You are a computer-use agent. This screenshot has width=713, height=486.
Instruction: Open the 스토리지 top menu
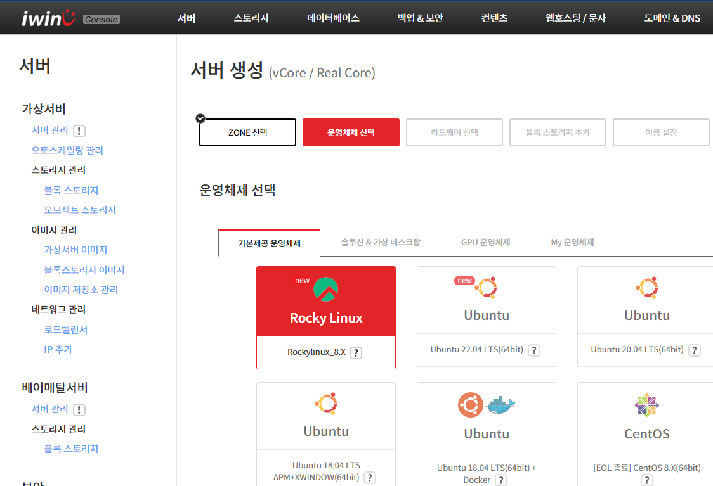[x=251, y=18]
